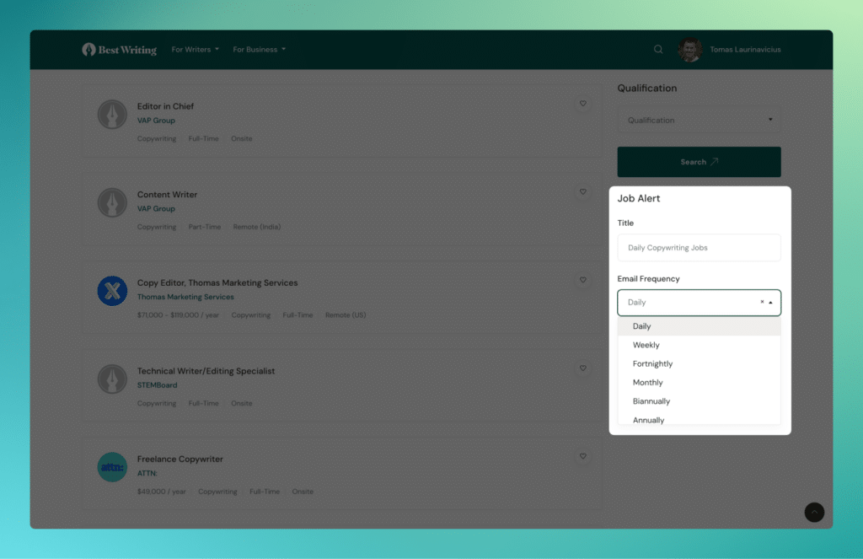The height and width of the screenshot is (559, 863).
Task: Choose Biannually frequency option
Action: [x=699, y=401]
